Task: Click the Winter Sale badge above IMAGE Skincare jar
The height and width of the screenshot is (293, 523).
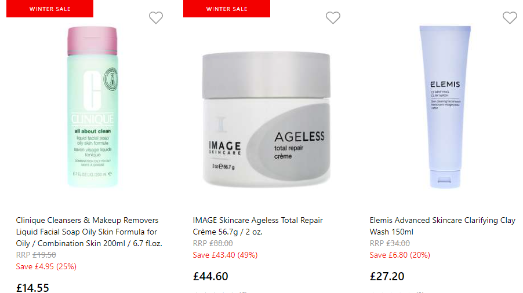Action: click(x=227, y=9)
